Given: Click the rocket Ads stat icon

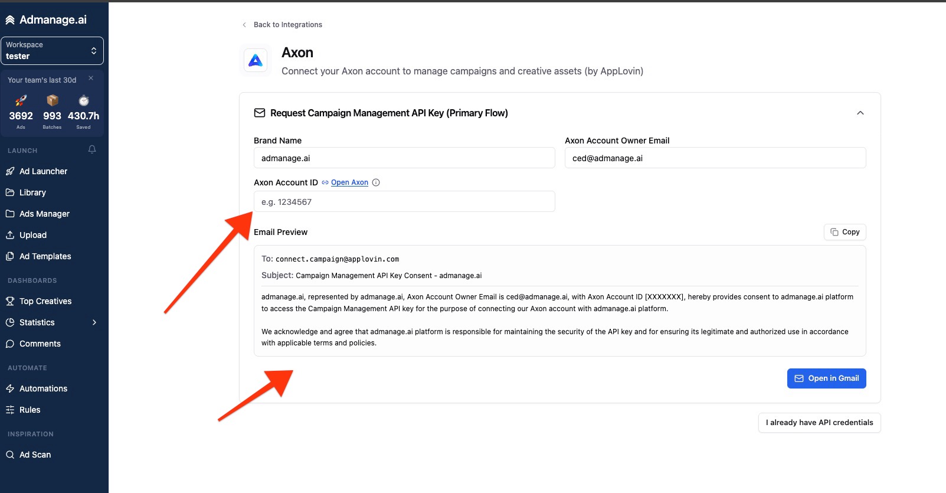Looking at the screenshot, I should click(21, 100).
